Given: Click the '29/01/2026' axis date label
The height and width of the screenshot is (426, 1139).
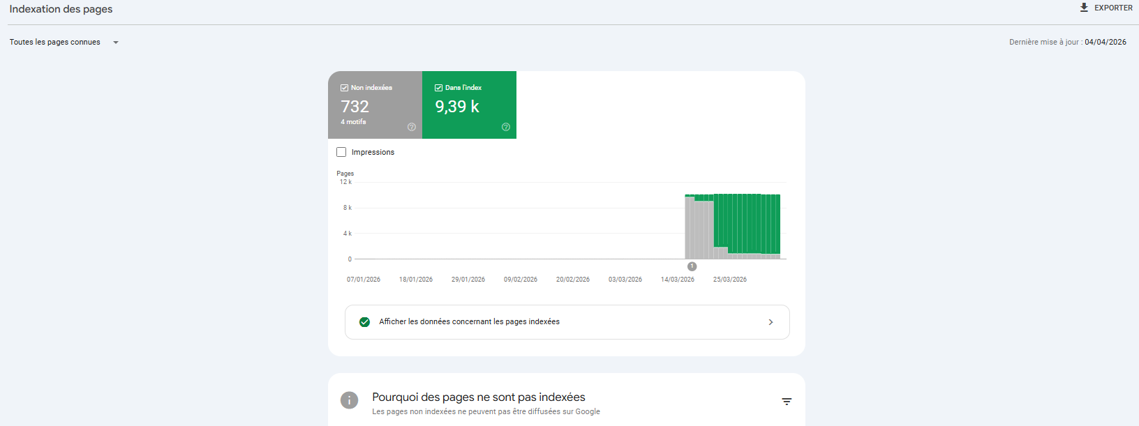Looking at the screenshot, I should click(x=468, y=280).
